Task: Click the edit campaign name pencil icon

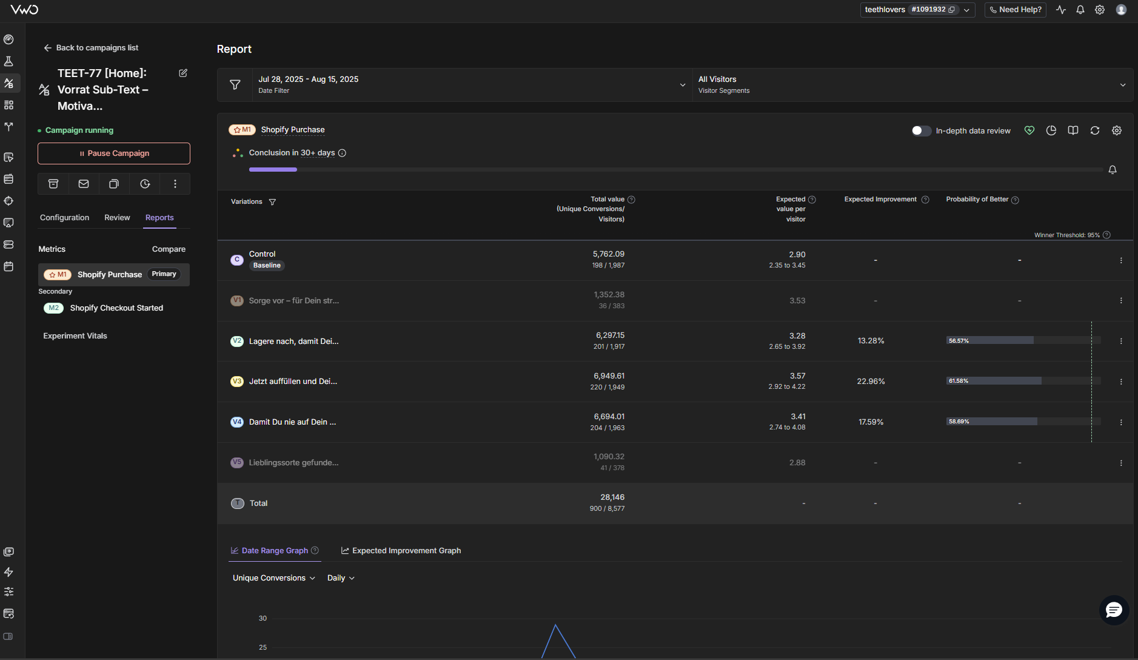Action: [183, 73]
